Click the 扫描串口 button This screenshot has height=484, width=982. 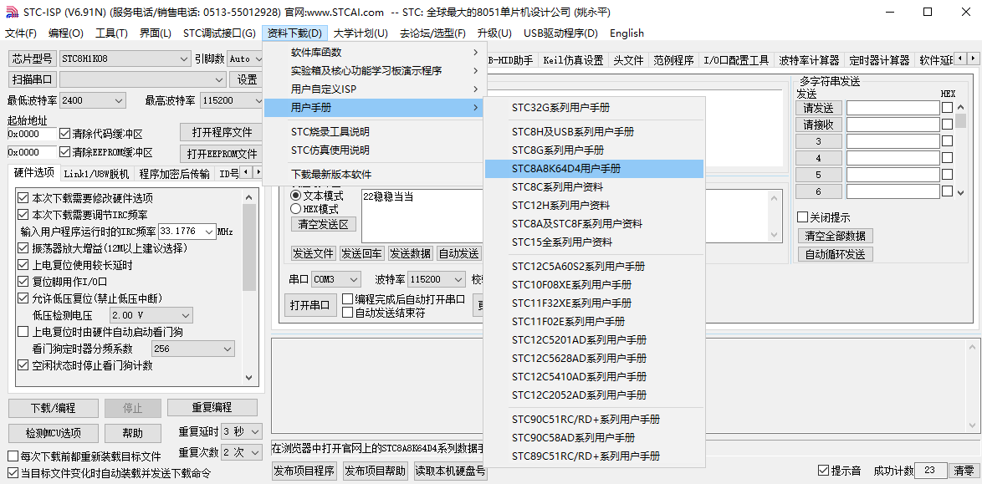coord(32,79)
